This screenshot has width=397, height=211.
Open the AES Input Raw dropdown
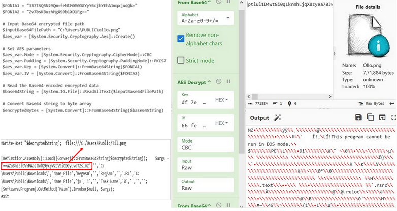click(205, 165)
